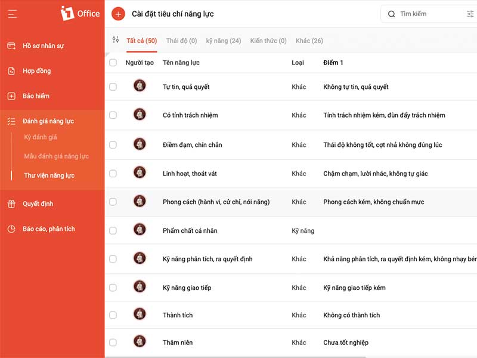The image size is (477, 358).
Task: Click the tab filter settings icon
Action: [x=116, y=39]
